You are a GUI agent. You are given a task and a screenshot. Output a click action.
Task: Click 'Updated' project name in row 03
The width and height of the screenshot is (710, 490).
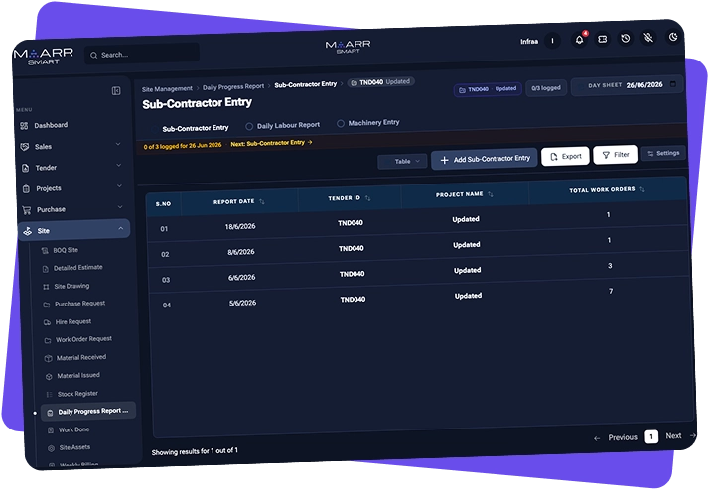pyautogui.click(x=468, y=270)
